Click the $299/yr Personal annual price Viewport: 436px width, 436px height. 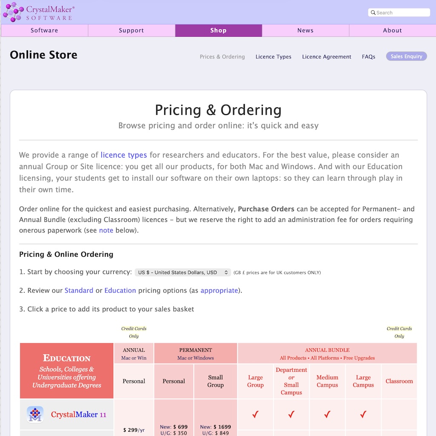(134, 430)
